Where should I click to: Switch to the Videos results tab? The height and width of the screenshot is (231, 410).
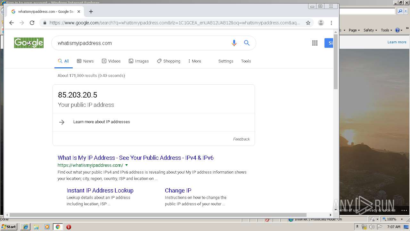(x=111, y=61)
